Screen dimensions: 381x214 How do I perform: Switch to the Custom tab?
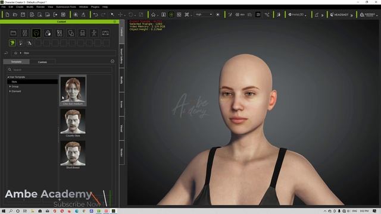[x=42, y=62]
